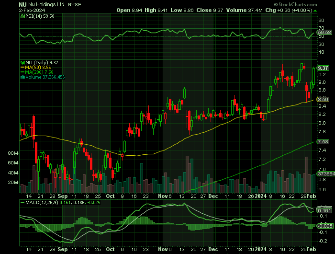Click the 6.6 price axis label
This screenshot has width=335, height=254.
[x=322, y=190]
